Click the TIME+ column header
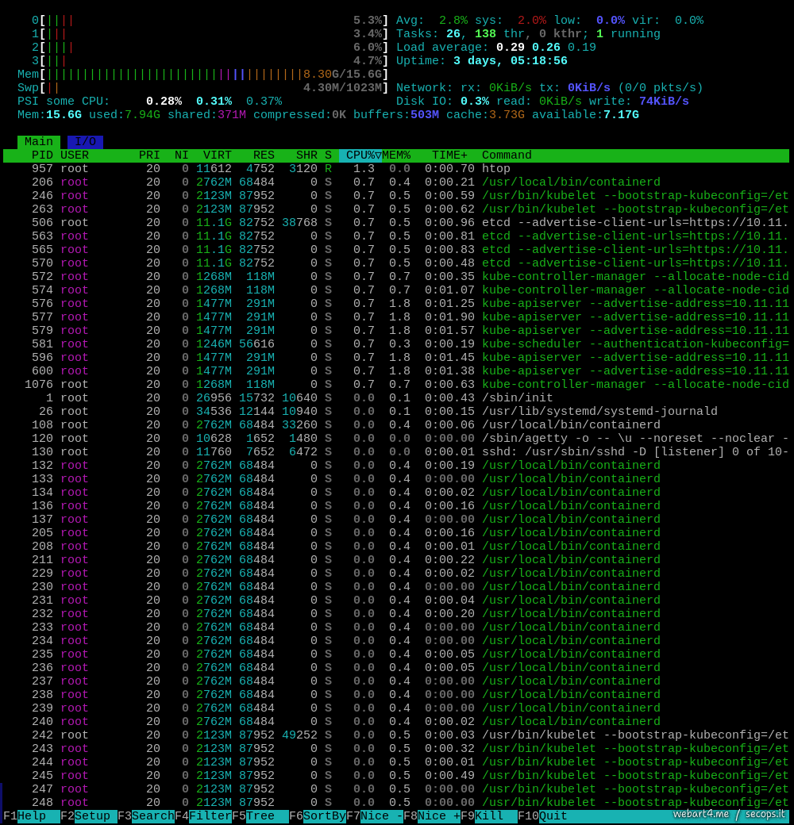Viewport: 794px width, 825px height. (x=449, y=155)
